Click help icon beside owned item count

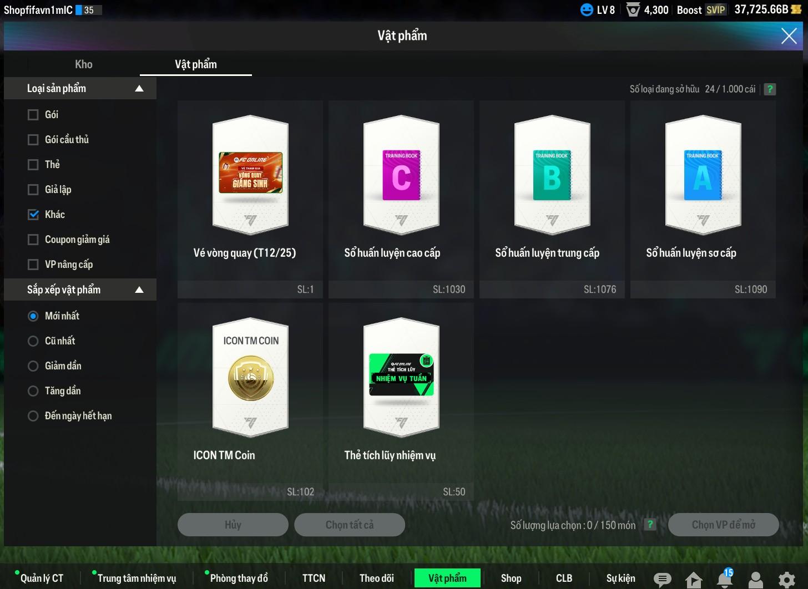(x=770, y=89)
